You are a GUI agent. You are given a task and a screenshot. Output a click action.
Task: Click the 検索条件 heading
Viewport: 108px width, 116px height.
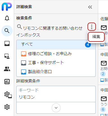pos(24,18)
